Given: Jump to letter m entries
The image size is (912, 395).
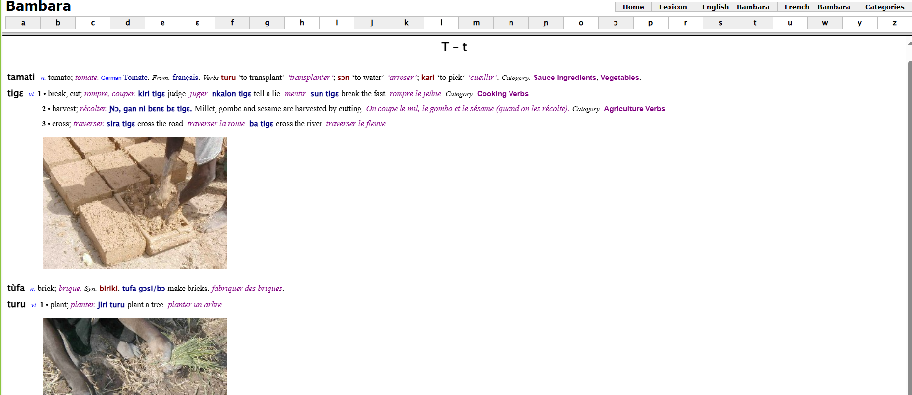Looking at the screenshot, I should click(x=476, y=23).
